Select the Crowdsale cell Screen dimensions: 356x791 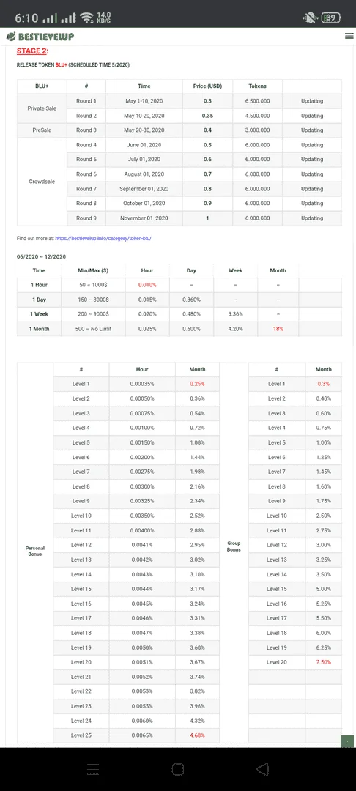point(42,182)
